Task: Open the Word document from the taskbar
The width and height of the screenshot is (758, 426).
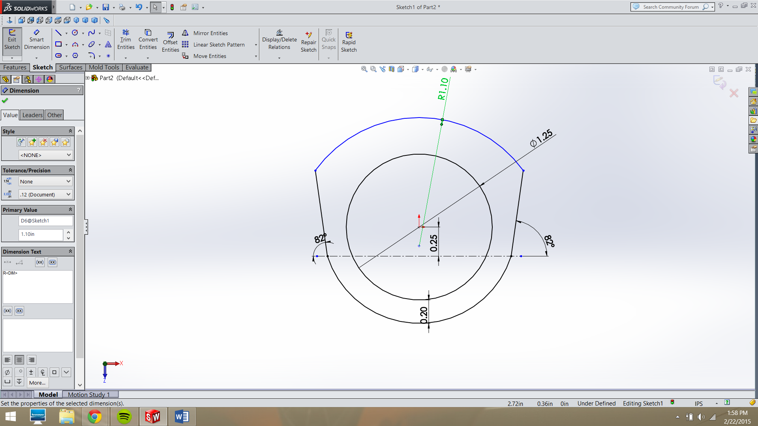Action: point(182,416)
